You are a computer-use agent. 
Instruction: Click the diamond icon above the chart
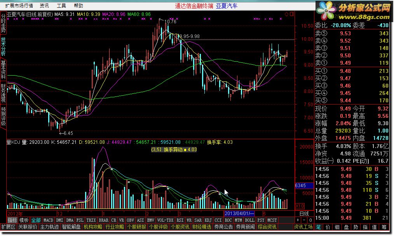286,14
